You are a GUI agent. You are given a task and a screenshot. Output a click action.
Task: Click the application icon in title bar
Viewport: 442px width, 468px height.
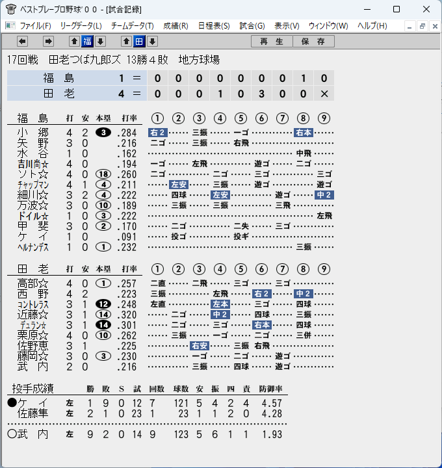(x=11, y=9)
